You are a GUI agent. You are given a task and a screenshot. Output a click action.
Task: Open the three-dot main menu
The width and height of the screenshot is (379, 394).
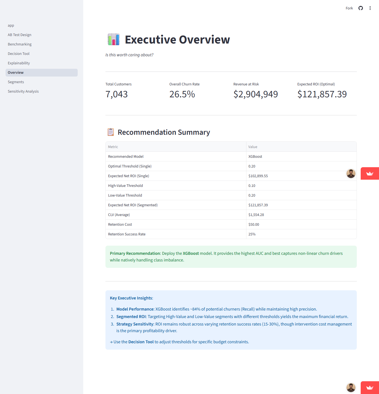tap(370, 8)
